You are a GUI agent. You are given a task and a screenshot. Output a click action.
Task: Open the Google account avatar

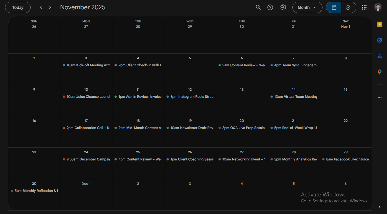pos(378,7)
